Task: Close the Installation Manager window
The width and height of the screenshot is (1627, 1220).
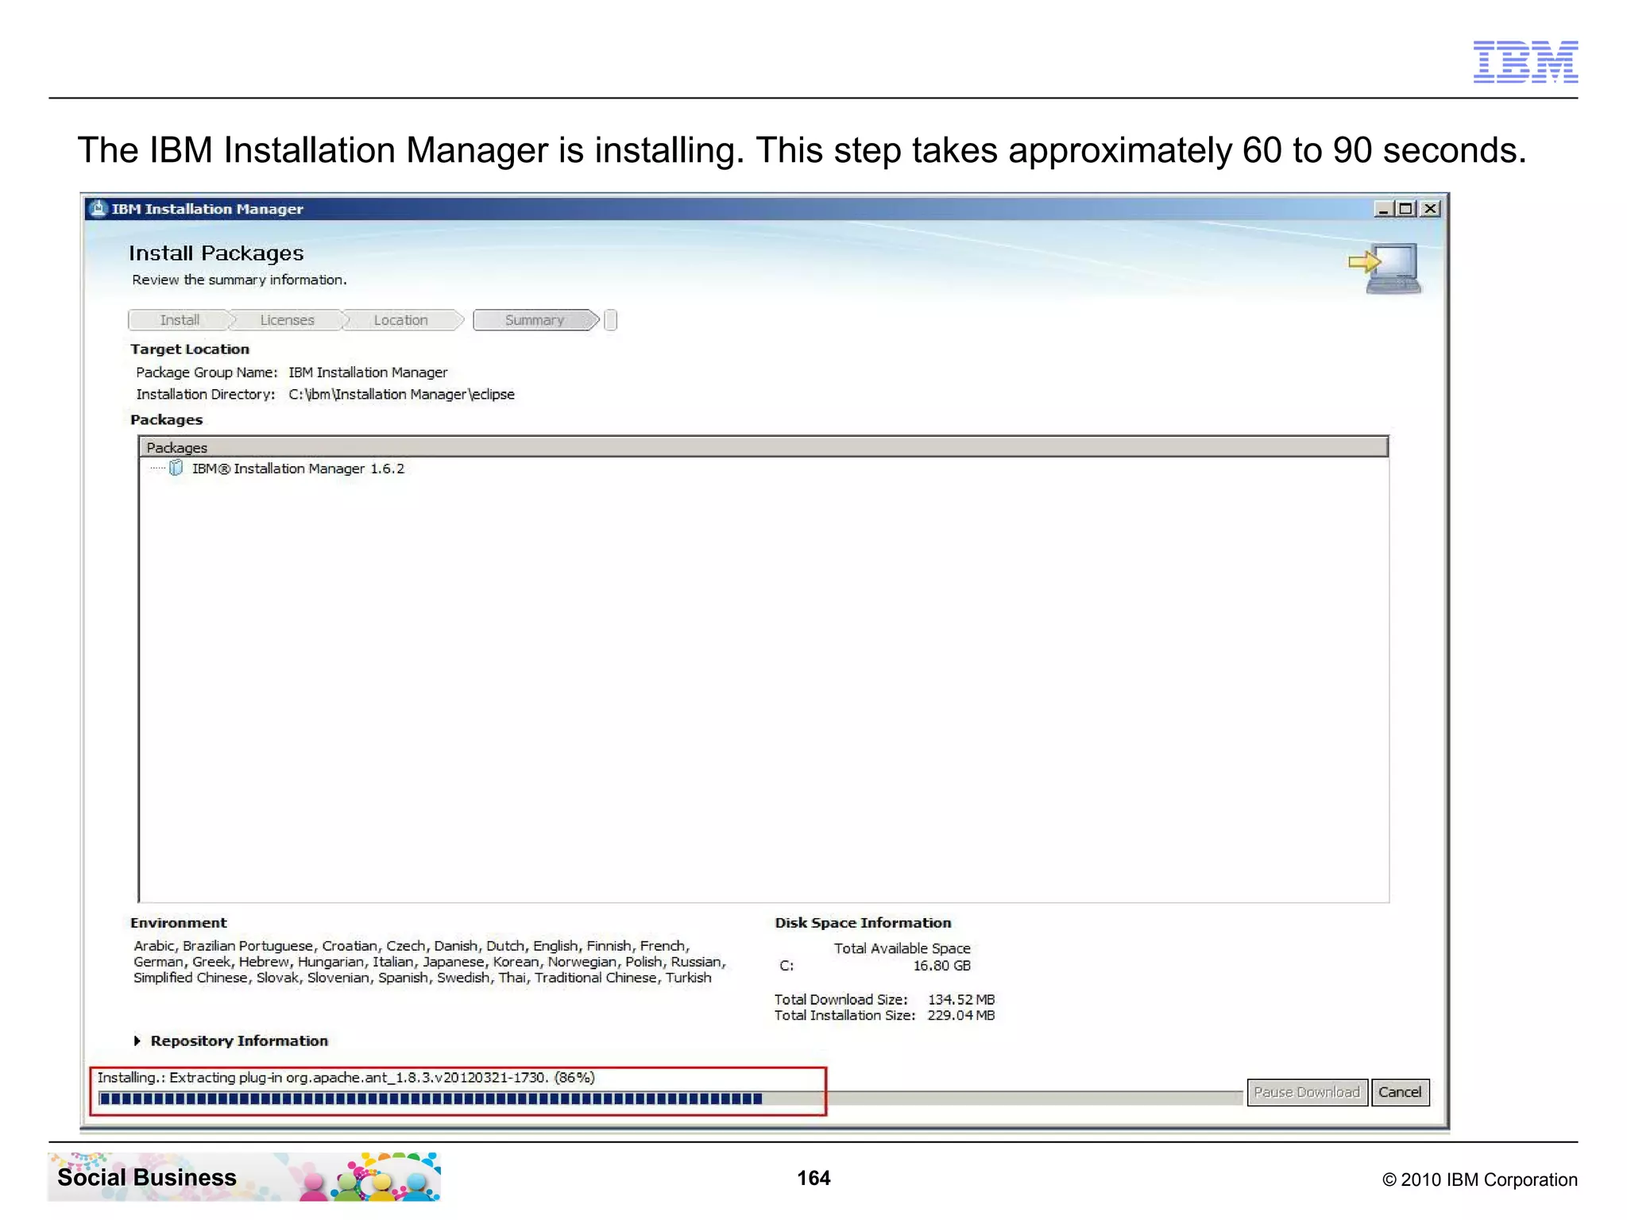Action: coord(1430,209)
